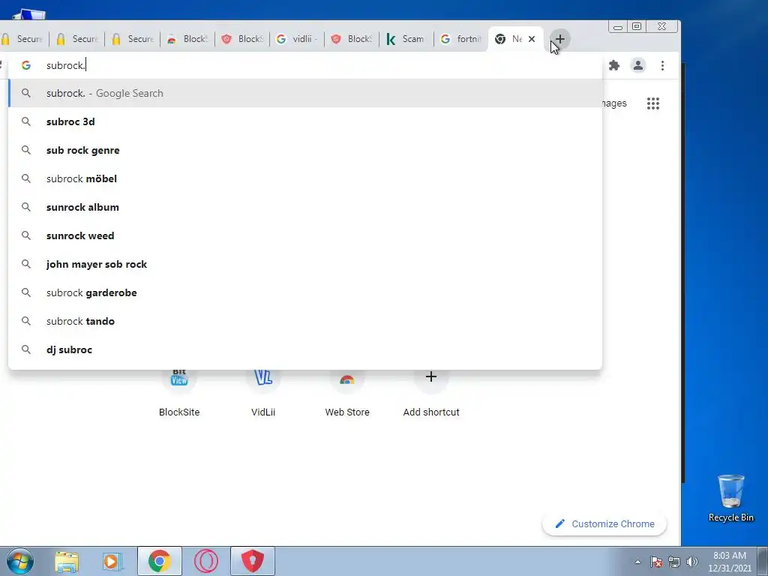
Task: Open Opera browser from taskbar
Action: click(205, 561)
